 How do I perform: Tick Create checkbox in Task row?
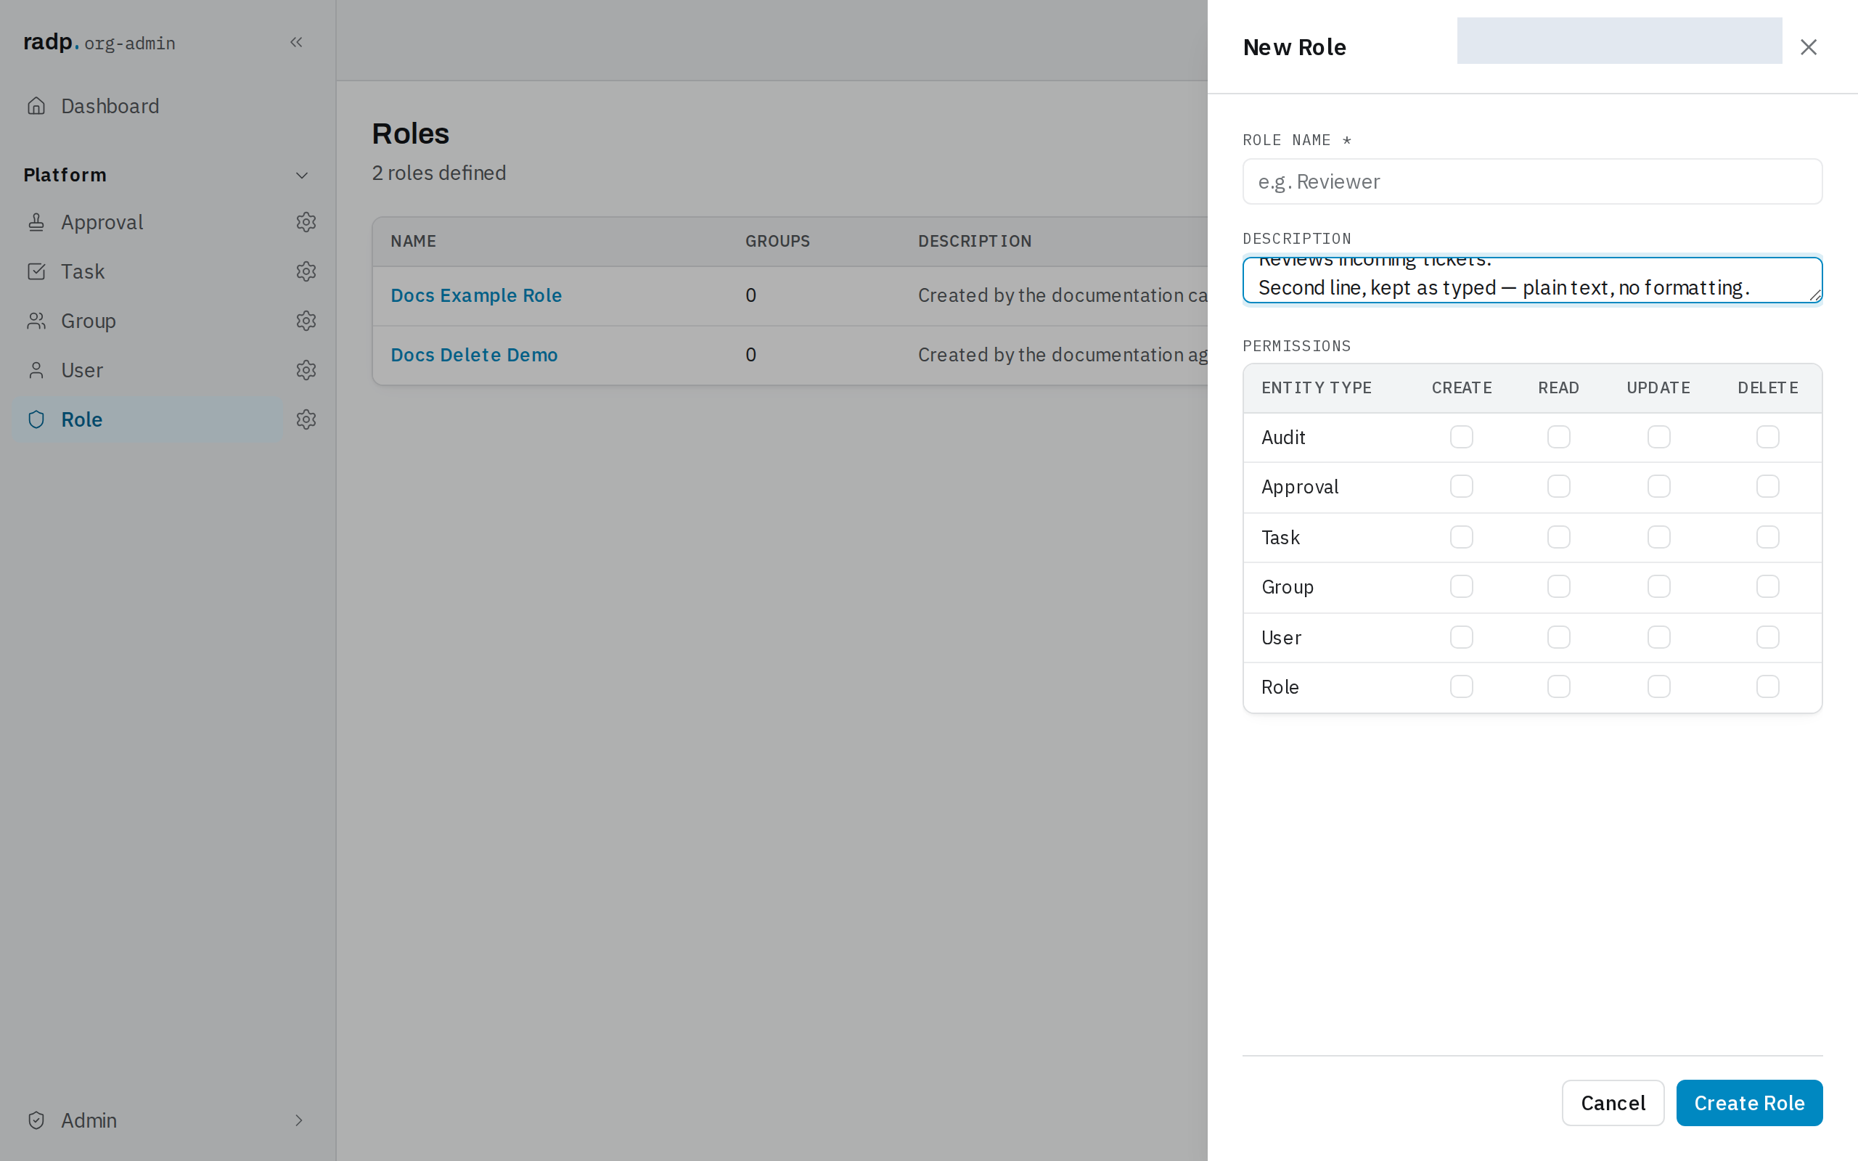pyautogui.click(x=1461, y=537)
